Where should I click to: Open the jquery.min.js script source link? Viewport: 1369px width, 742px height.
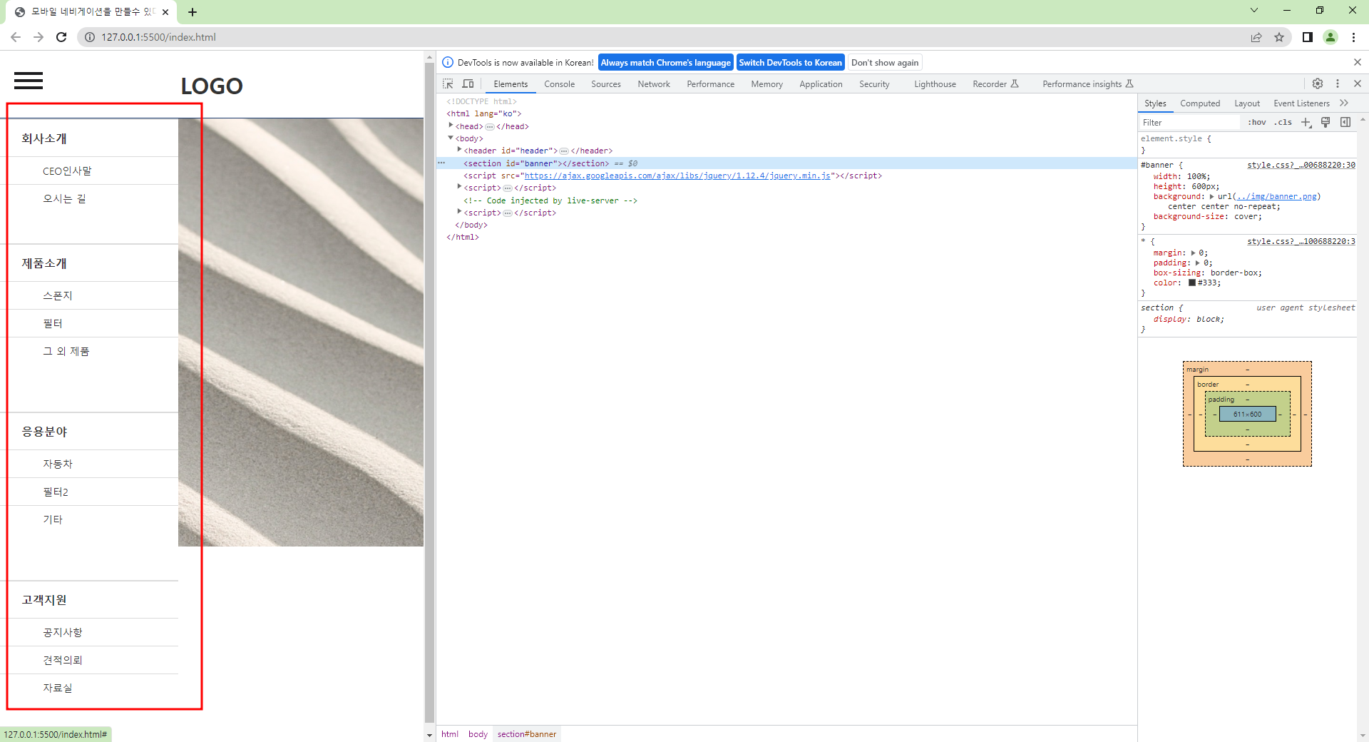[x=677, y=176]
